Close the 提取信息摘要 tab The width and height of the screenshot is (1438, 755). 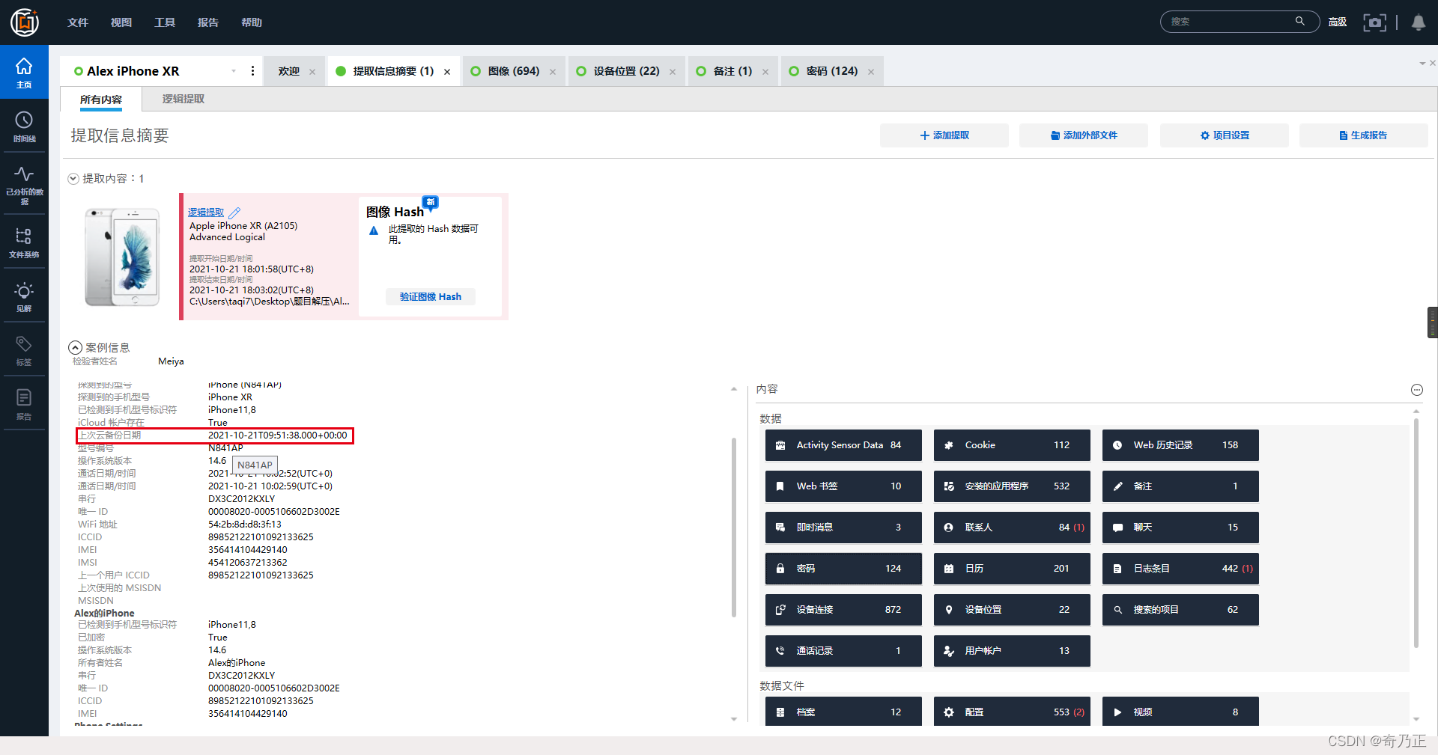click(x=447, y=72)
